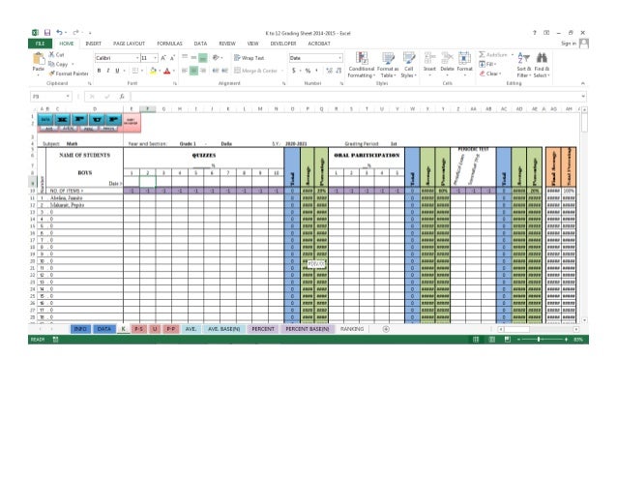Screen dimensions: 617x477
Task: Cut the selected cells
Action: click(x=56, y=55)
